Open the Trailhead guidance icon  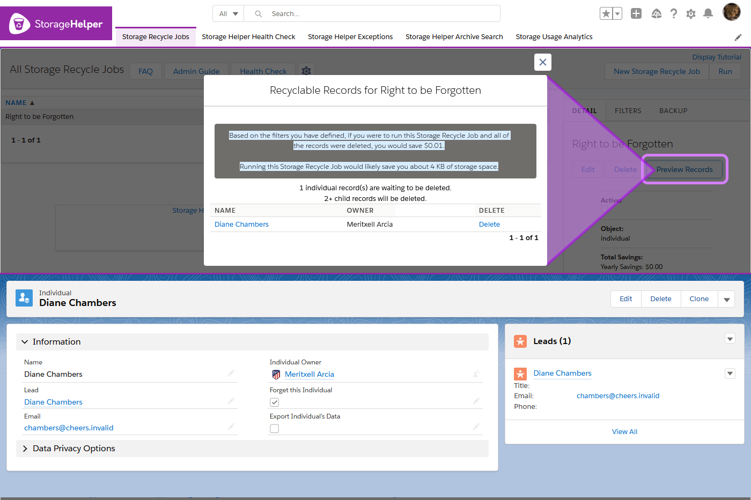[x=656, y=14]
